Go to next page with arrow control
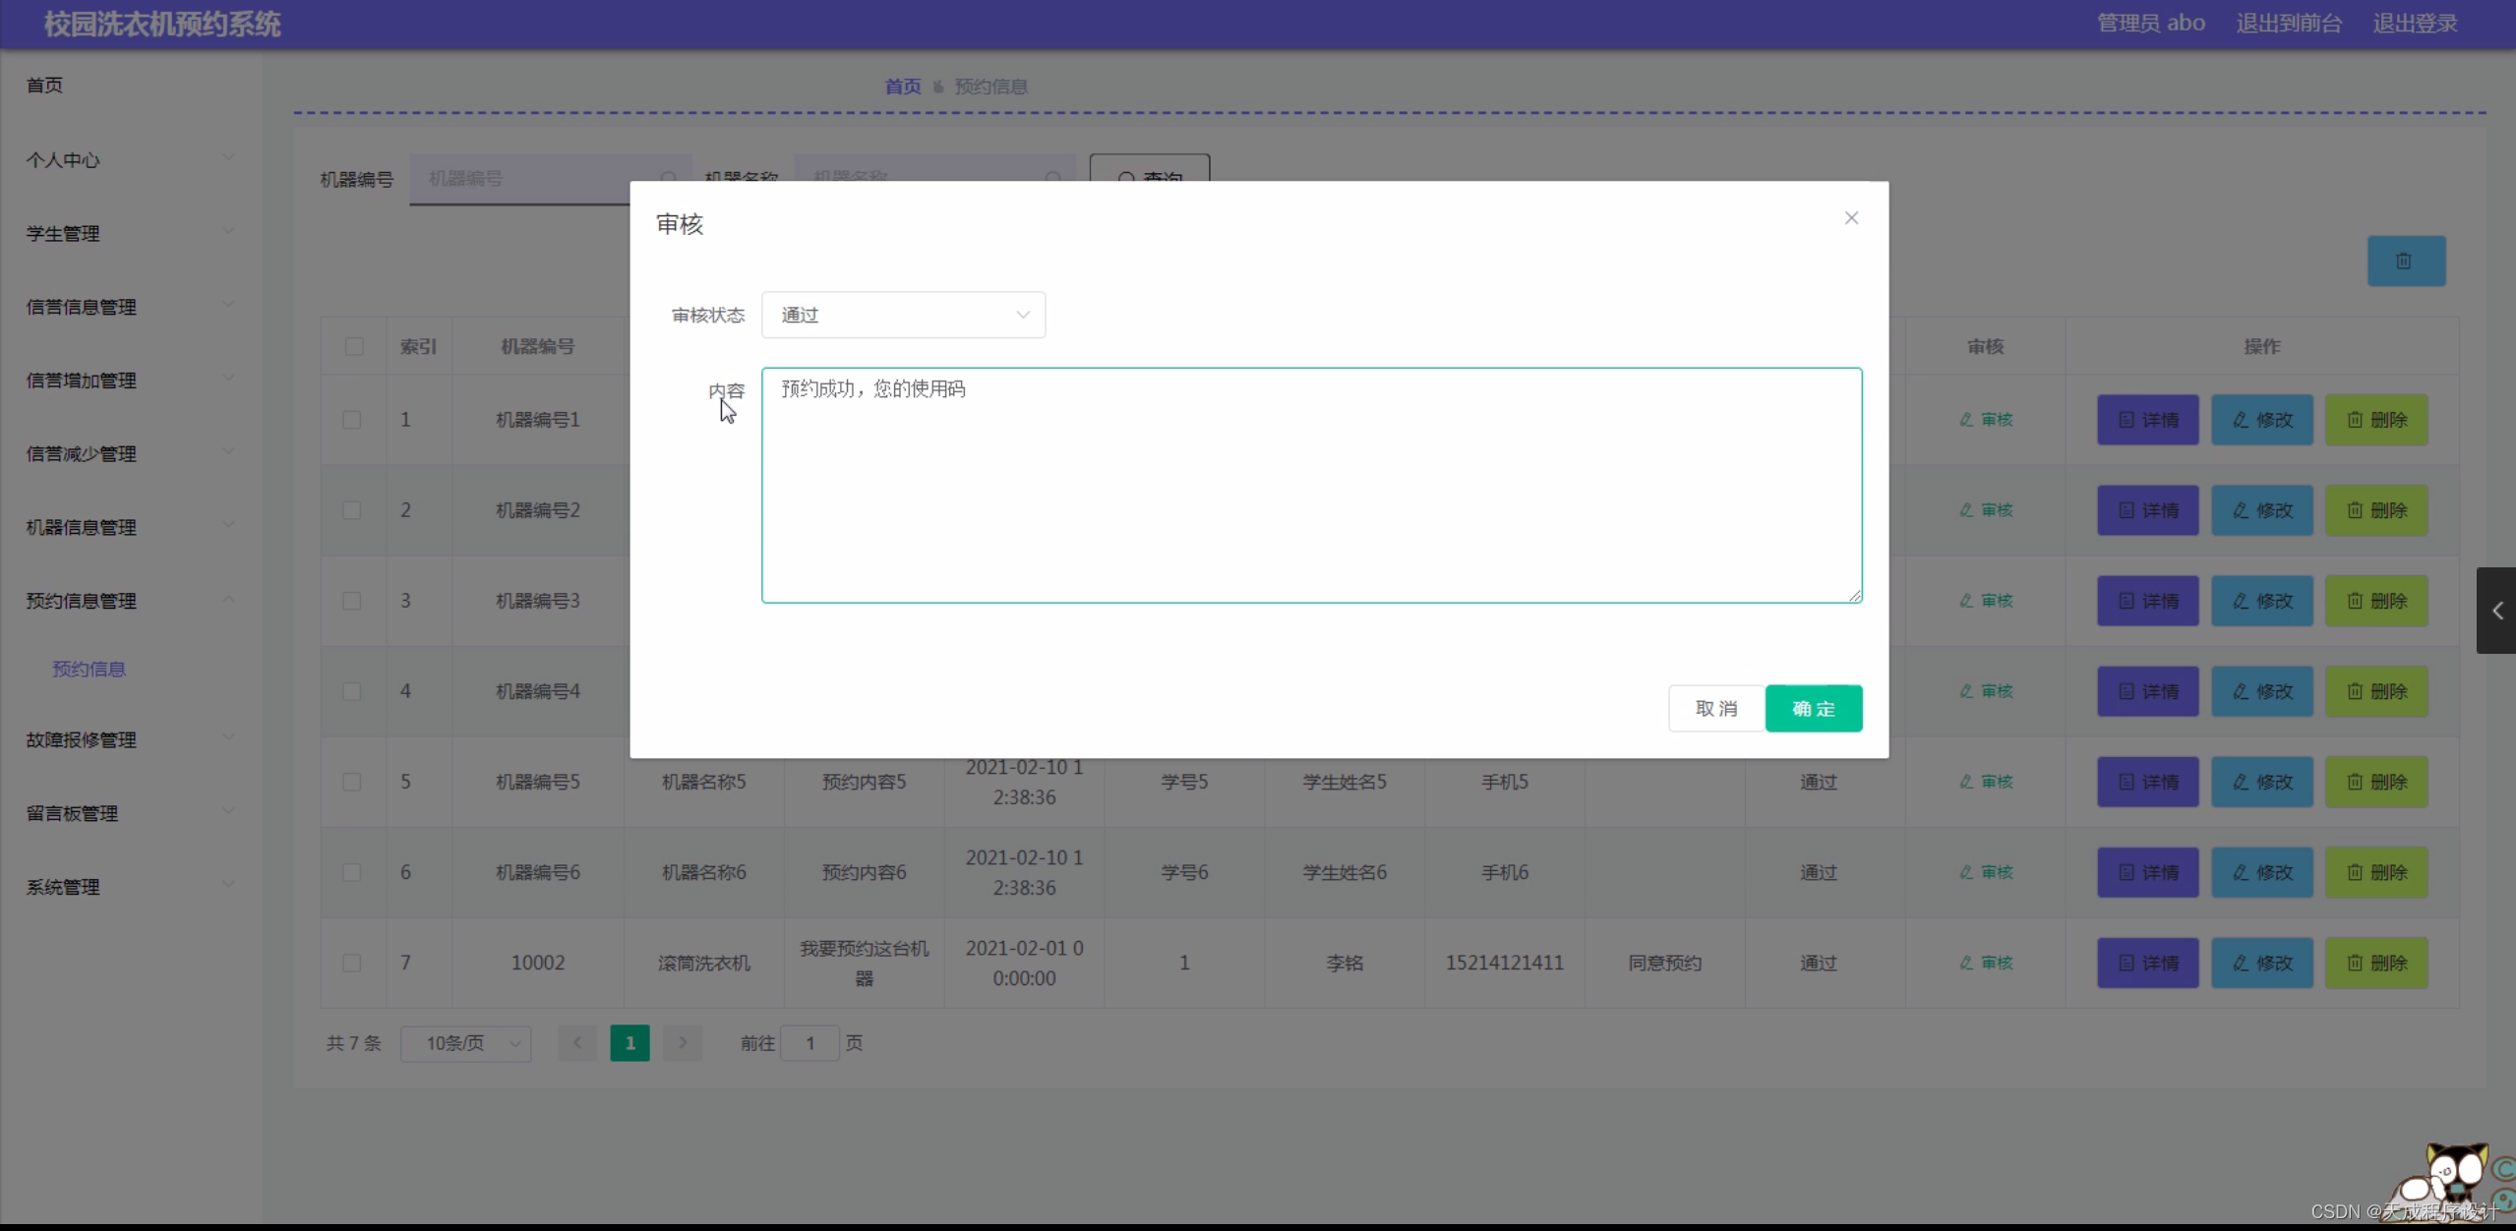Image resolution: width=2516 pixels, height=1231 pixels. (683, 1043)
